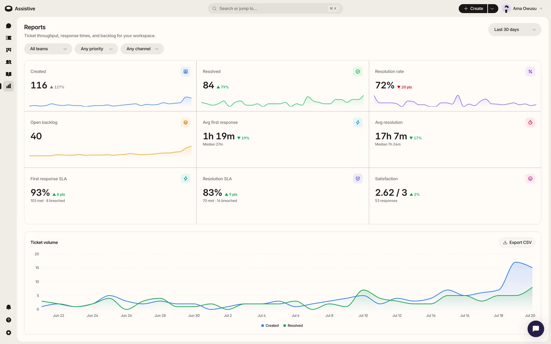This screenshot has height=344, width=551.
Task: Select the Reports bar chart sidebar icon
Action: (9, 86)
